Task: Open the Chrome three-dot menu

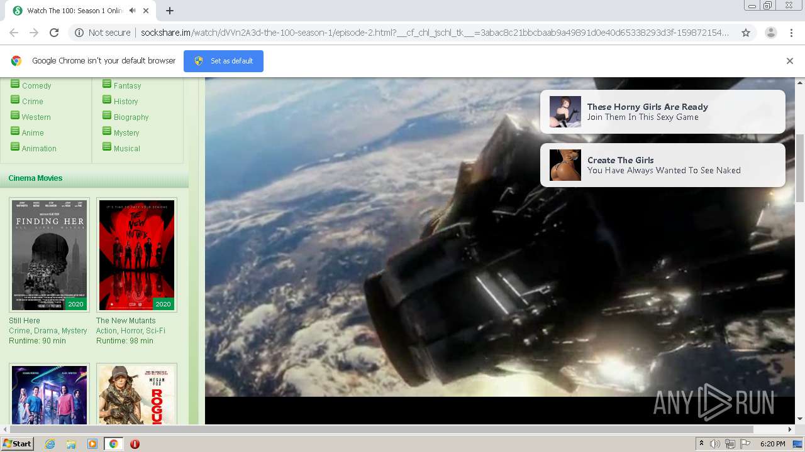Action: click(x=791, y=33)
